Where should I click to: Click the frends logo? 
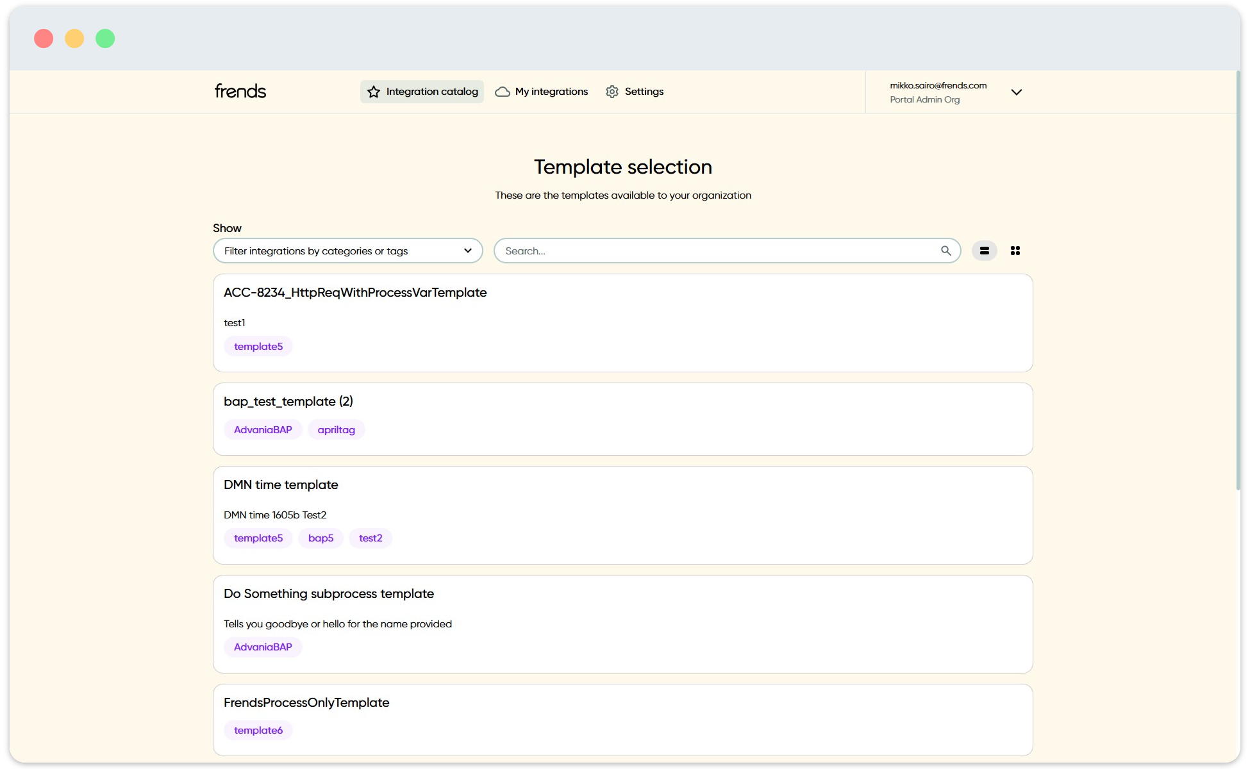point(240,90)
